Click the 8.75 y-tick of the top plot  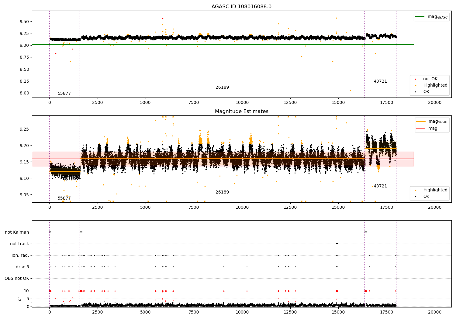[24, 57]
